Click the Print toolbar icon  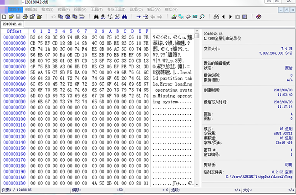[25, 17]
